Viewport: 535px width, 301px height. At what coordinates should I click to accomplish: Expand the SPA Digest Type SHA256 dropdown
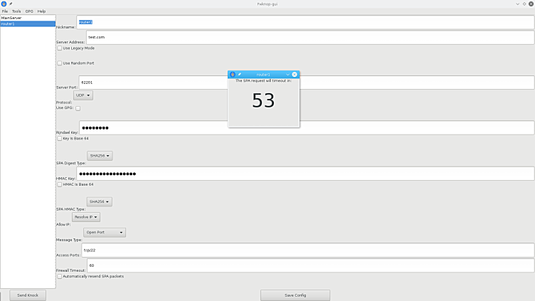coord(100,156)
